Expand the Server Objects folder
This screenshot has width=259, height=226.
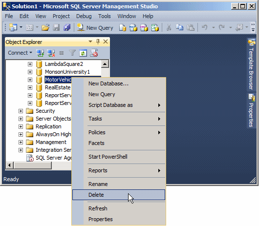[x=21, y=119]
